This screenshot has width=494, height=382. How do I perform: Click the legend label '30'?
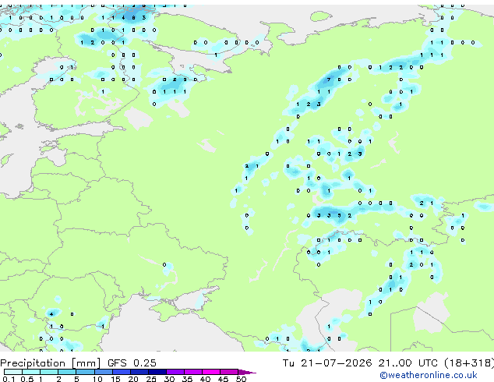tap(169, 379)
